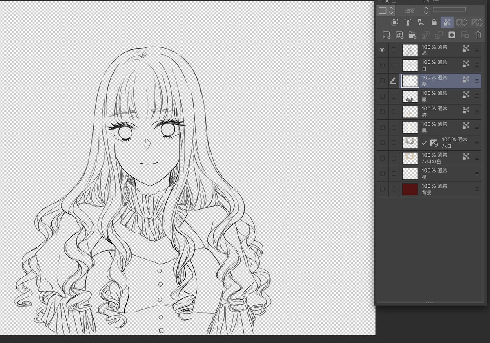Create a new layer folder

412,35
